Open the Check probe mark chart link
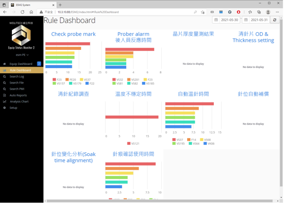The width and height of the screenshot is (284, 203). (73, 34)
